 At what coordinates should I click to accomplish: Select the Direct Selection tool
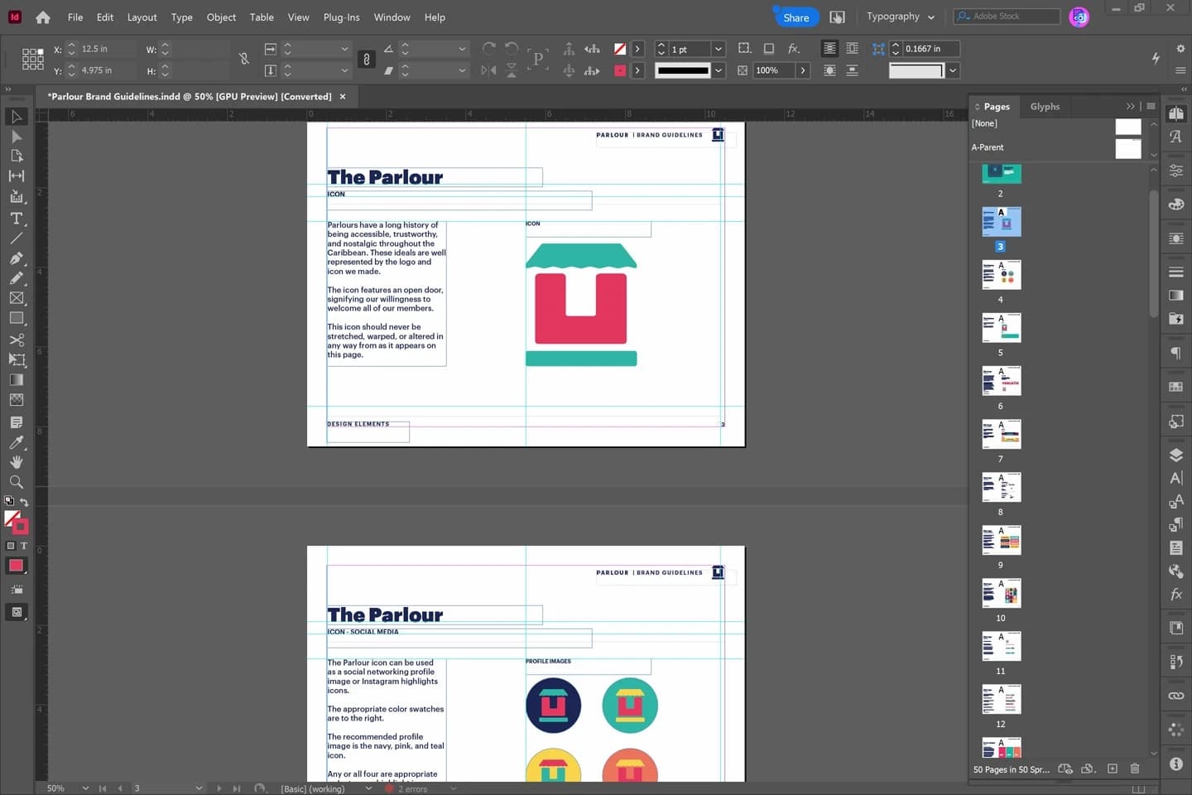[x=16, y=137]
